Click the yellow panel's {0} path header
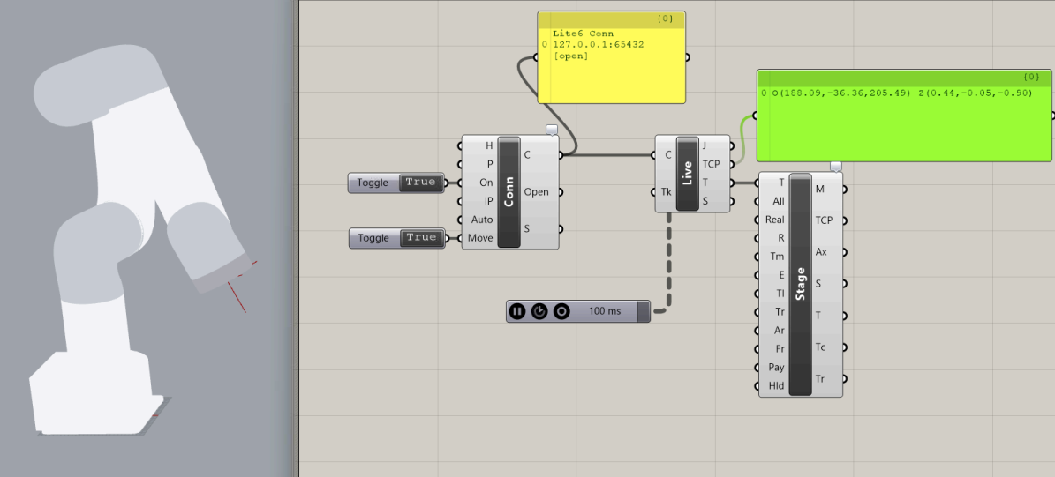1055x477 pixels. pos(666,19)
